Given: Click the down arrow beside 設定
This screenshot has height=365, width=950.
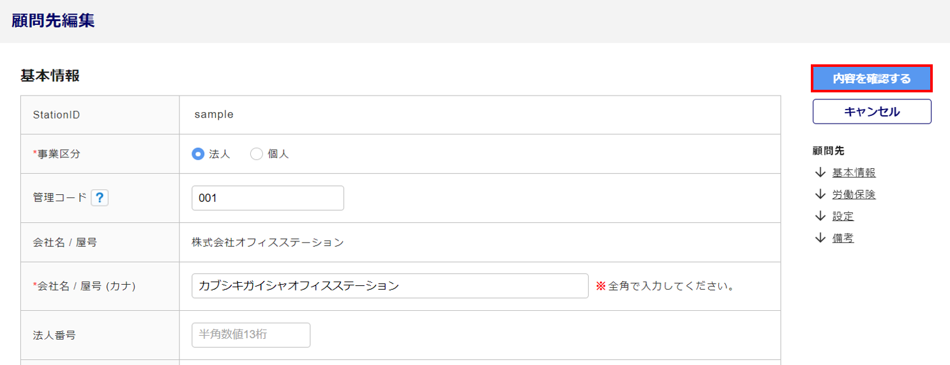Looking at the screenshot, I should [x=820, y=216].
